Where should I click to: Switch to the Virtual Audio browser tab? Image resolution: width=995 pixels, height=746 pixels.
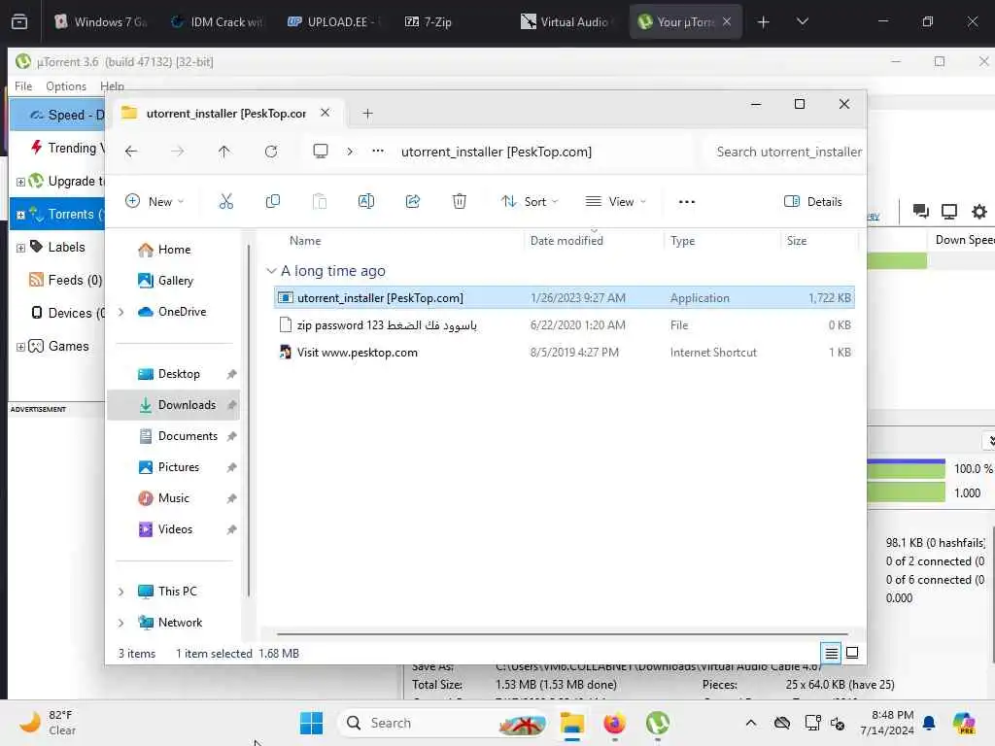566,22
